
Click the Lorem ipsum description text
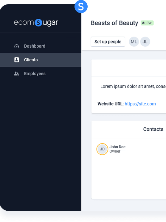tap(133, 86)
